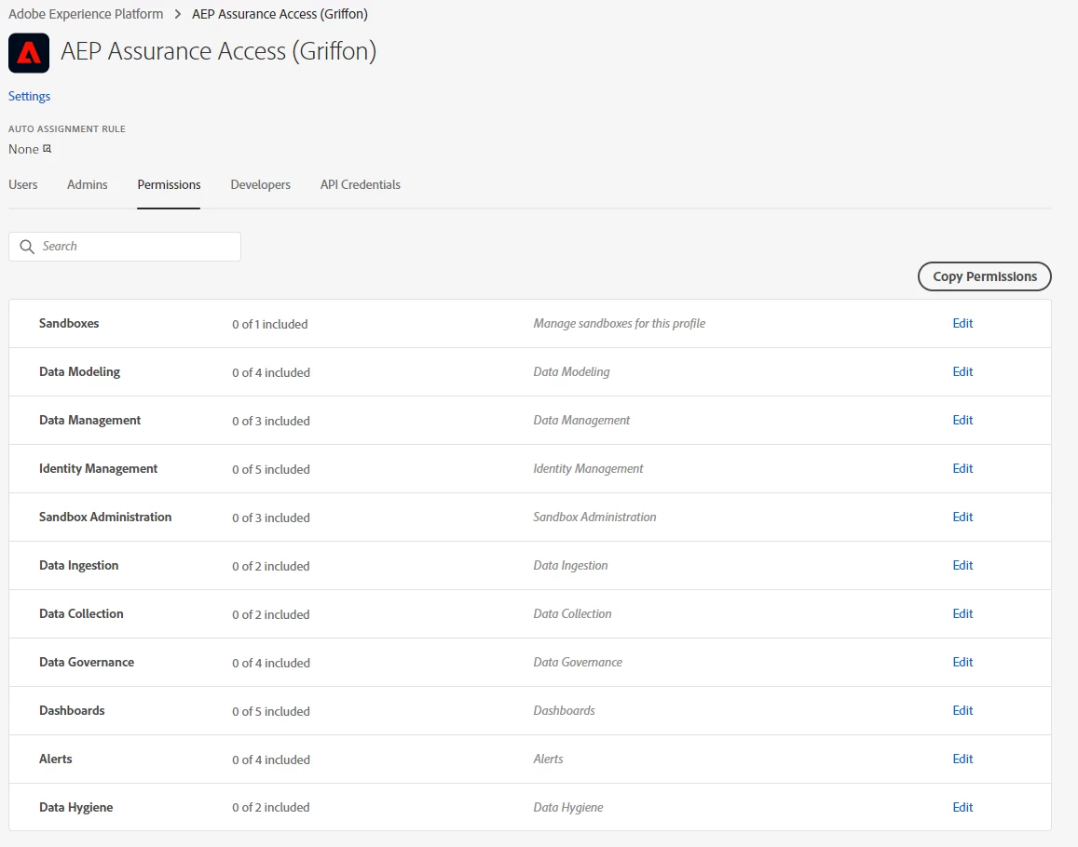Click the Data Governance row title
This screenshot has width=1078, height=847.
click(x=87, y=662)
